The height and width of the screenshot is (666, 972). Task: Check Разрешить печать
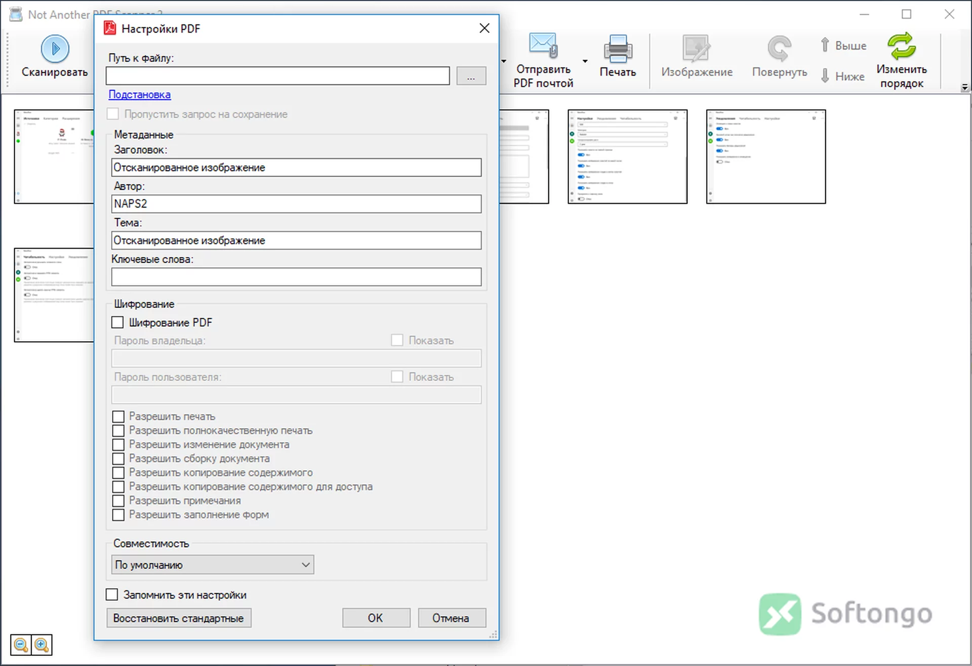point(118,417)
